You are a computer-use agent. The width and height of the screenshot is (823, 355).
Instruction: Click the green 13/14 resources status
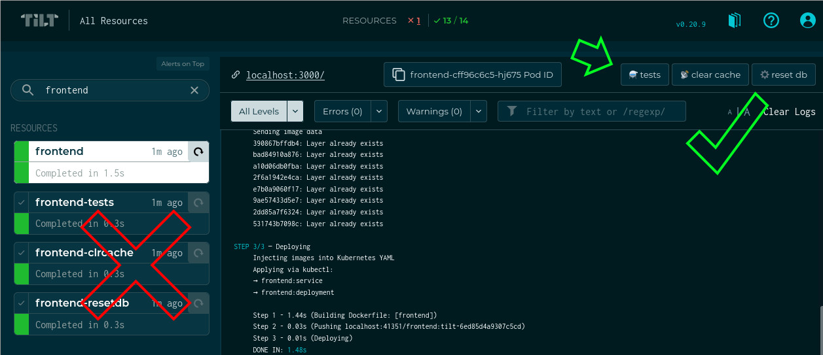point(451,20)
